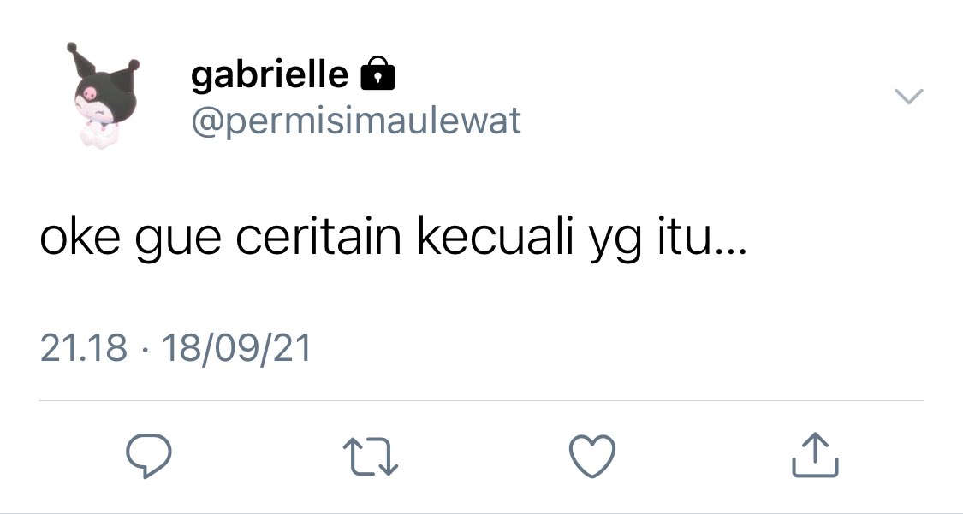Expand the tweet options chevron
The height and width of the screenshot is (514, 963).
[908, 97]
